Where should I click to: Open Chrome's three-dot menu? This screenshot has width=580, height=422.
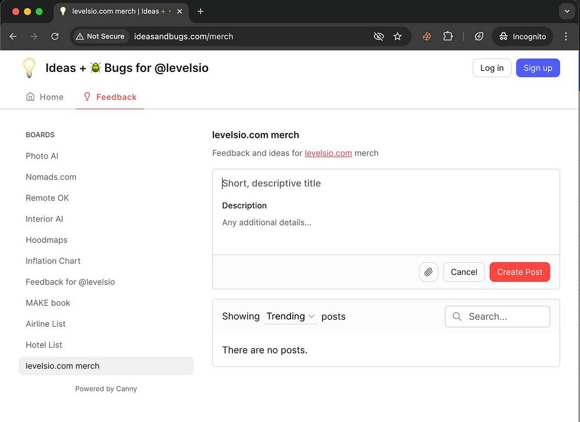tap(566, 37)
